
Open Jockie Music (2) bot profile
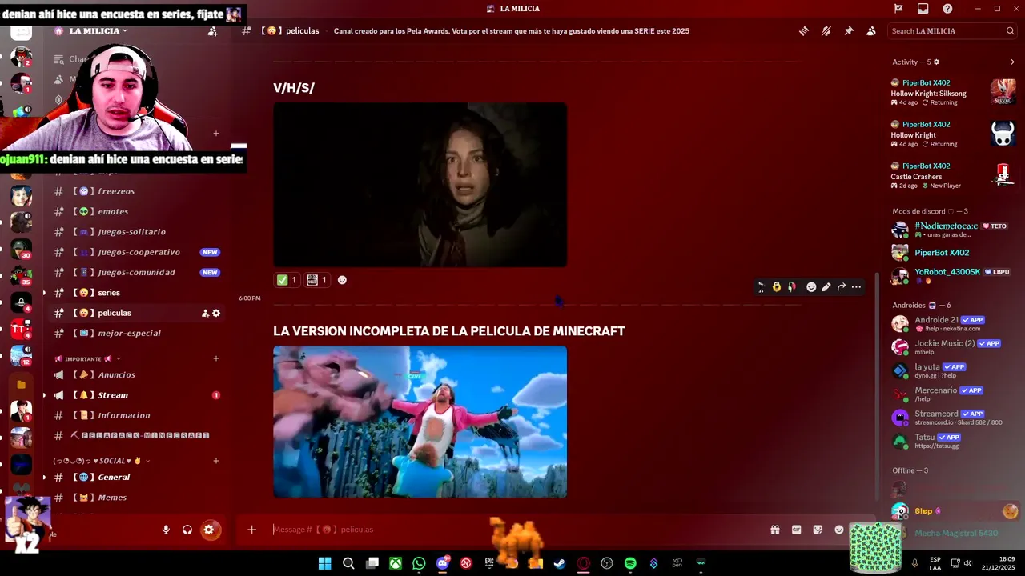coord(954,347)
